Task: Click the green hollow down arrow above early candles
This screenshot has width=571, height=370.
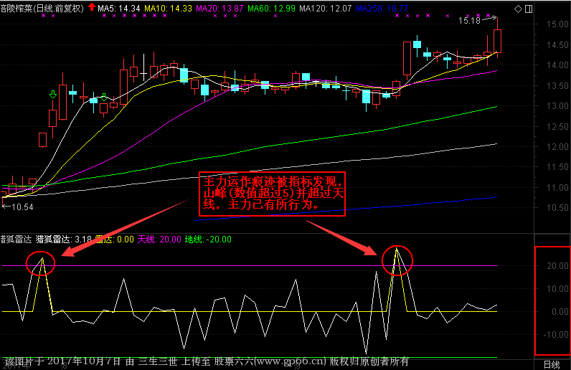Action: pyautogui.click(x=53, y=95)
